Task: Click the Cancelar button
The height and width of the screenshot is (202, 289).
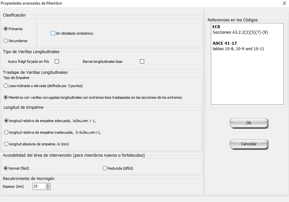Action: (249, 144)
